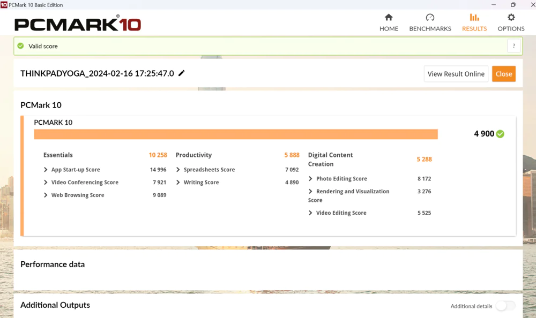536x318 pixels.
Task: Click the Video Editing value 5 525
Action: pos(424,213)
